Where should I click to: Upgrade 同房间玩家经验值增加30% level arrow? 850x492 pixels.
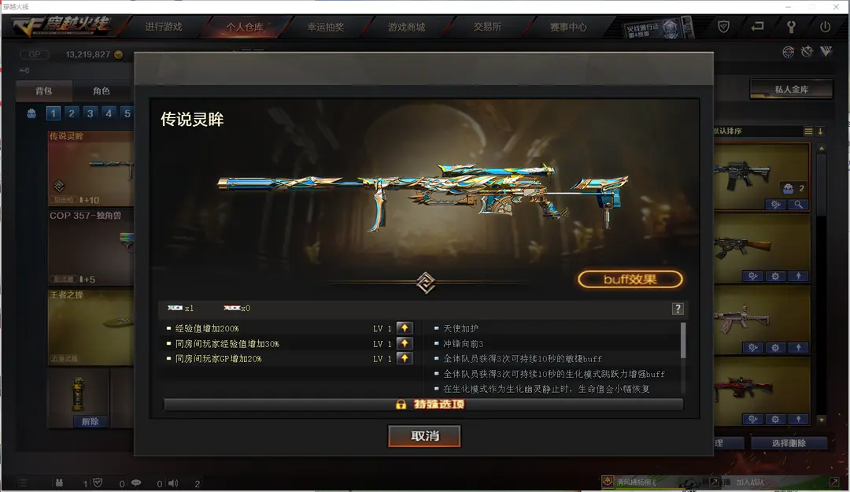tap(405, 343)
